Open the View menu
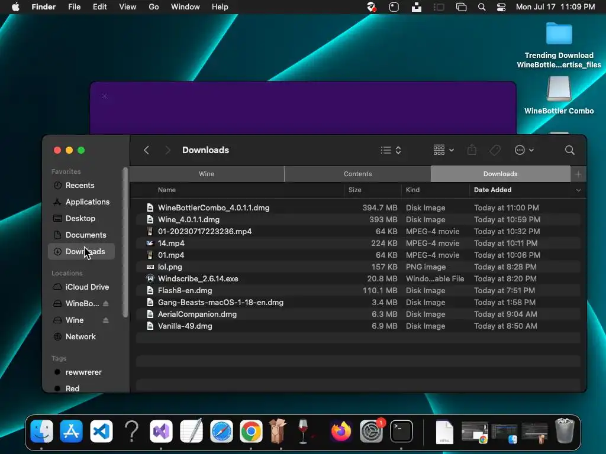 (128, 7)
